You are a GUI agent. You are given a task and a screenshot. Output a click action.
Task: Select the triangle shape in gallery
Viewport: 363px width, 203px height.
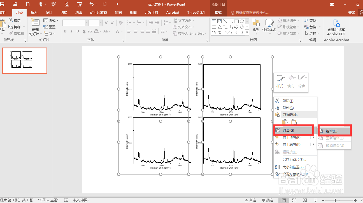pyautogui.click(x=220, y=27)
